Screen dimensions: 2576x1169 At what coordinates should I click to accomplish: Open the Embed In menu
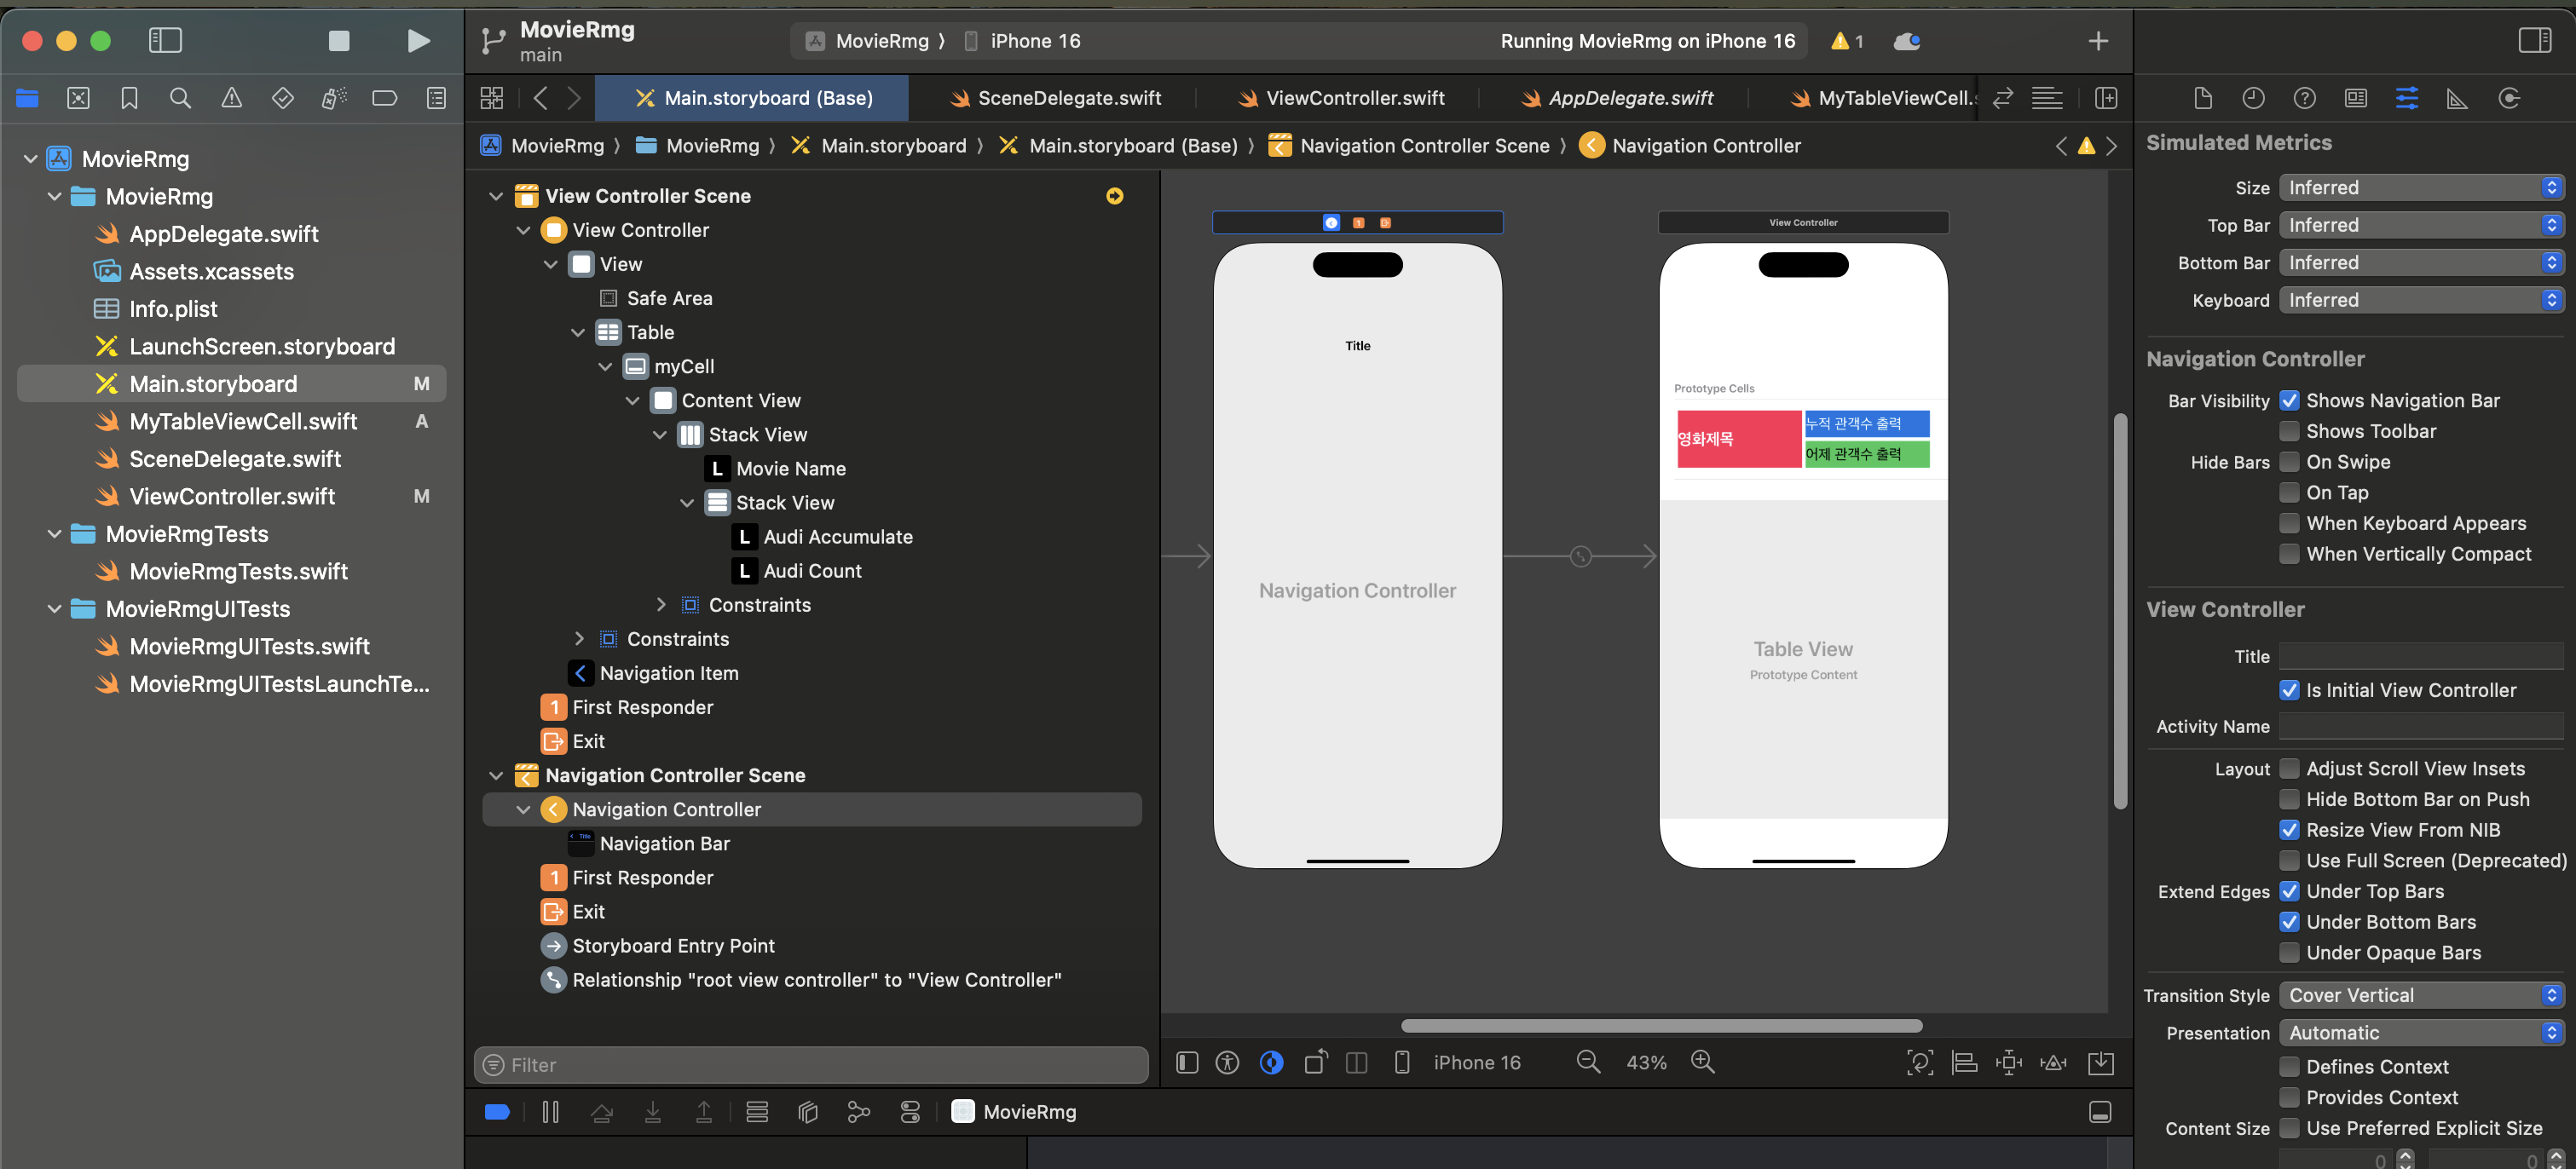(2101, 1062)
